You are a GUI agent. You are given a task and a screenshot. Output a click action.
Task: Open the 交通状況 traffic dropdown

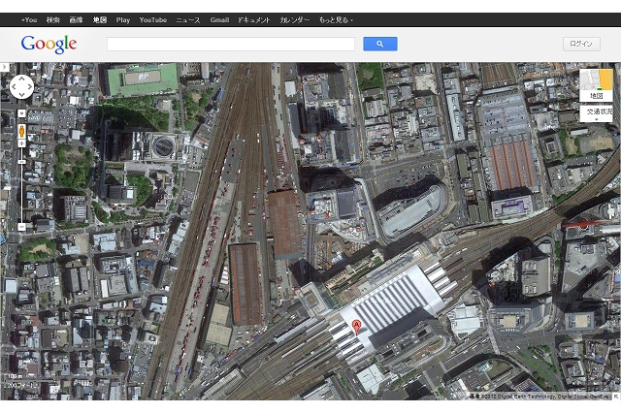tap(596, 113)
